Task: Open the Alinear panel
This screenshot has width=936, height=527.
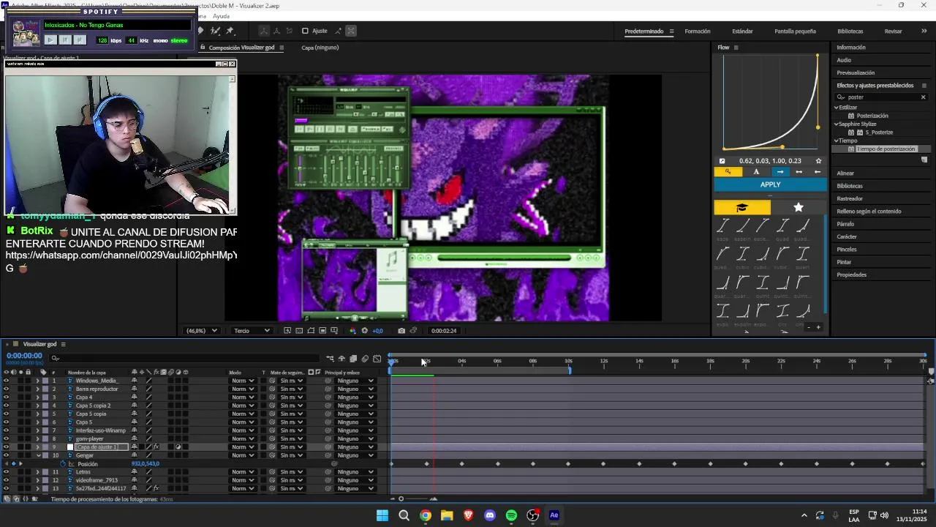Action: (845, 173)
